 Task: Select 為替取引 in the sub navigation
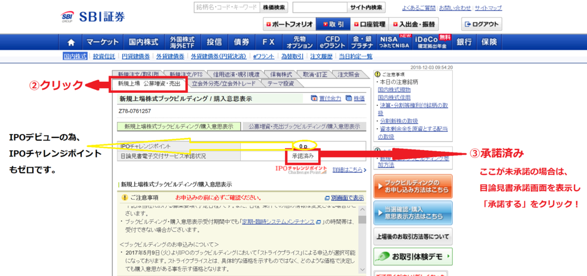(x=292, y=57)
